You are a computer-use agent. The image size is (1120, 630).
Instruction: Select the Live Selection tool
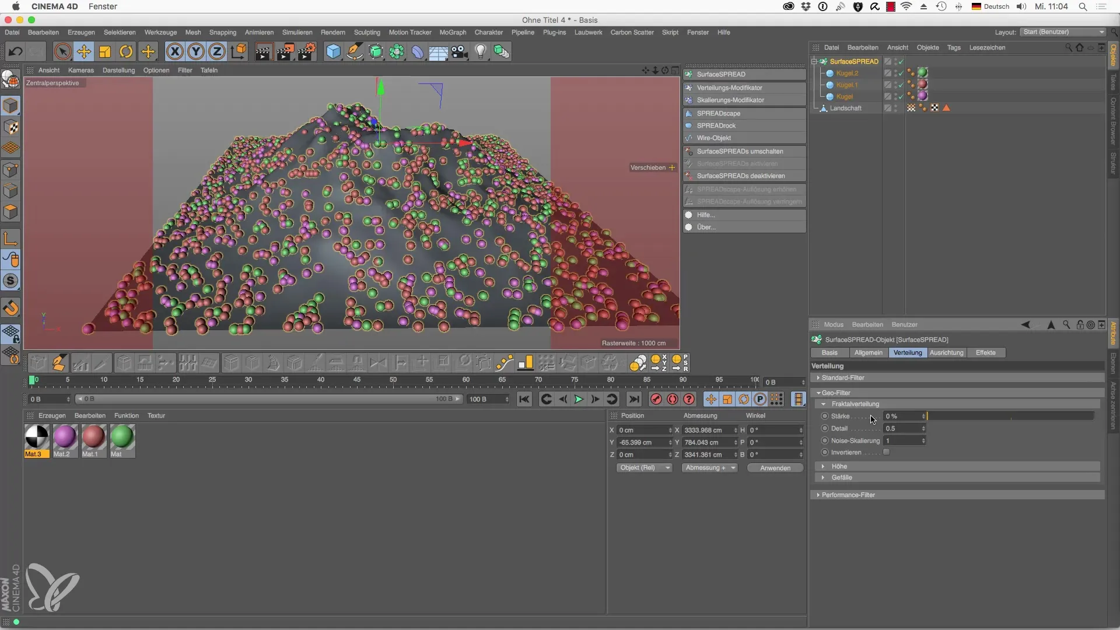tap(62, 52)
